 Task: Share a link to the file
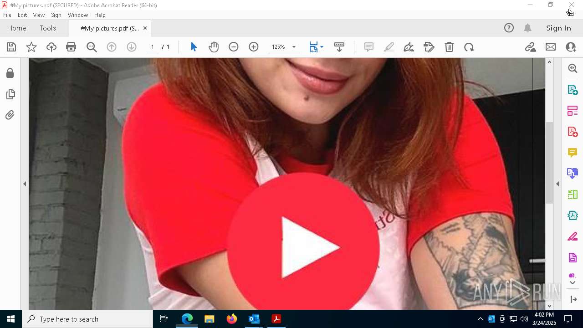530,47
